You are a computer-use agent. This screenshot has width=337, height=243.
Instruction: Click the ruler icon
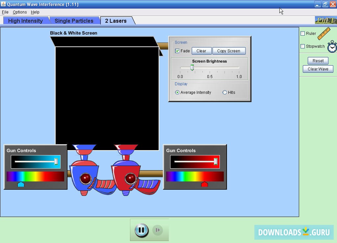point(324,34)
